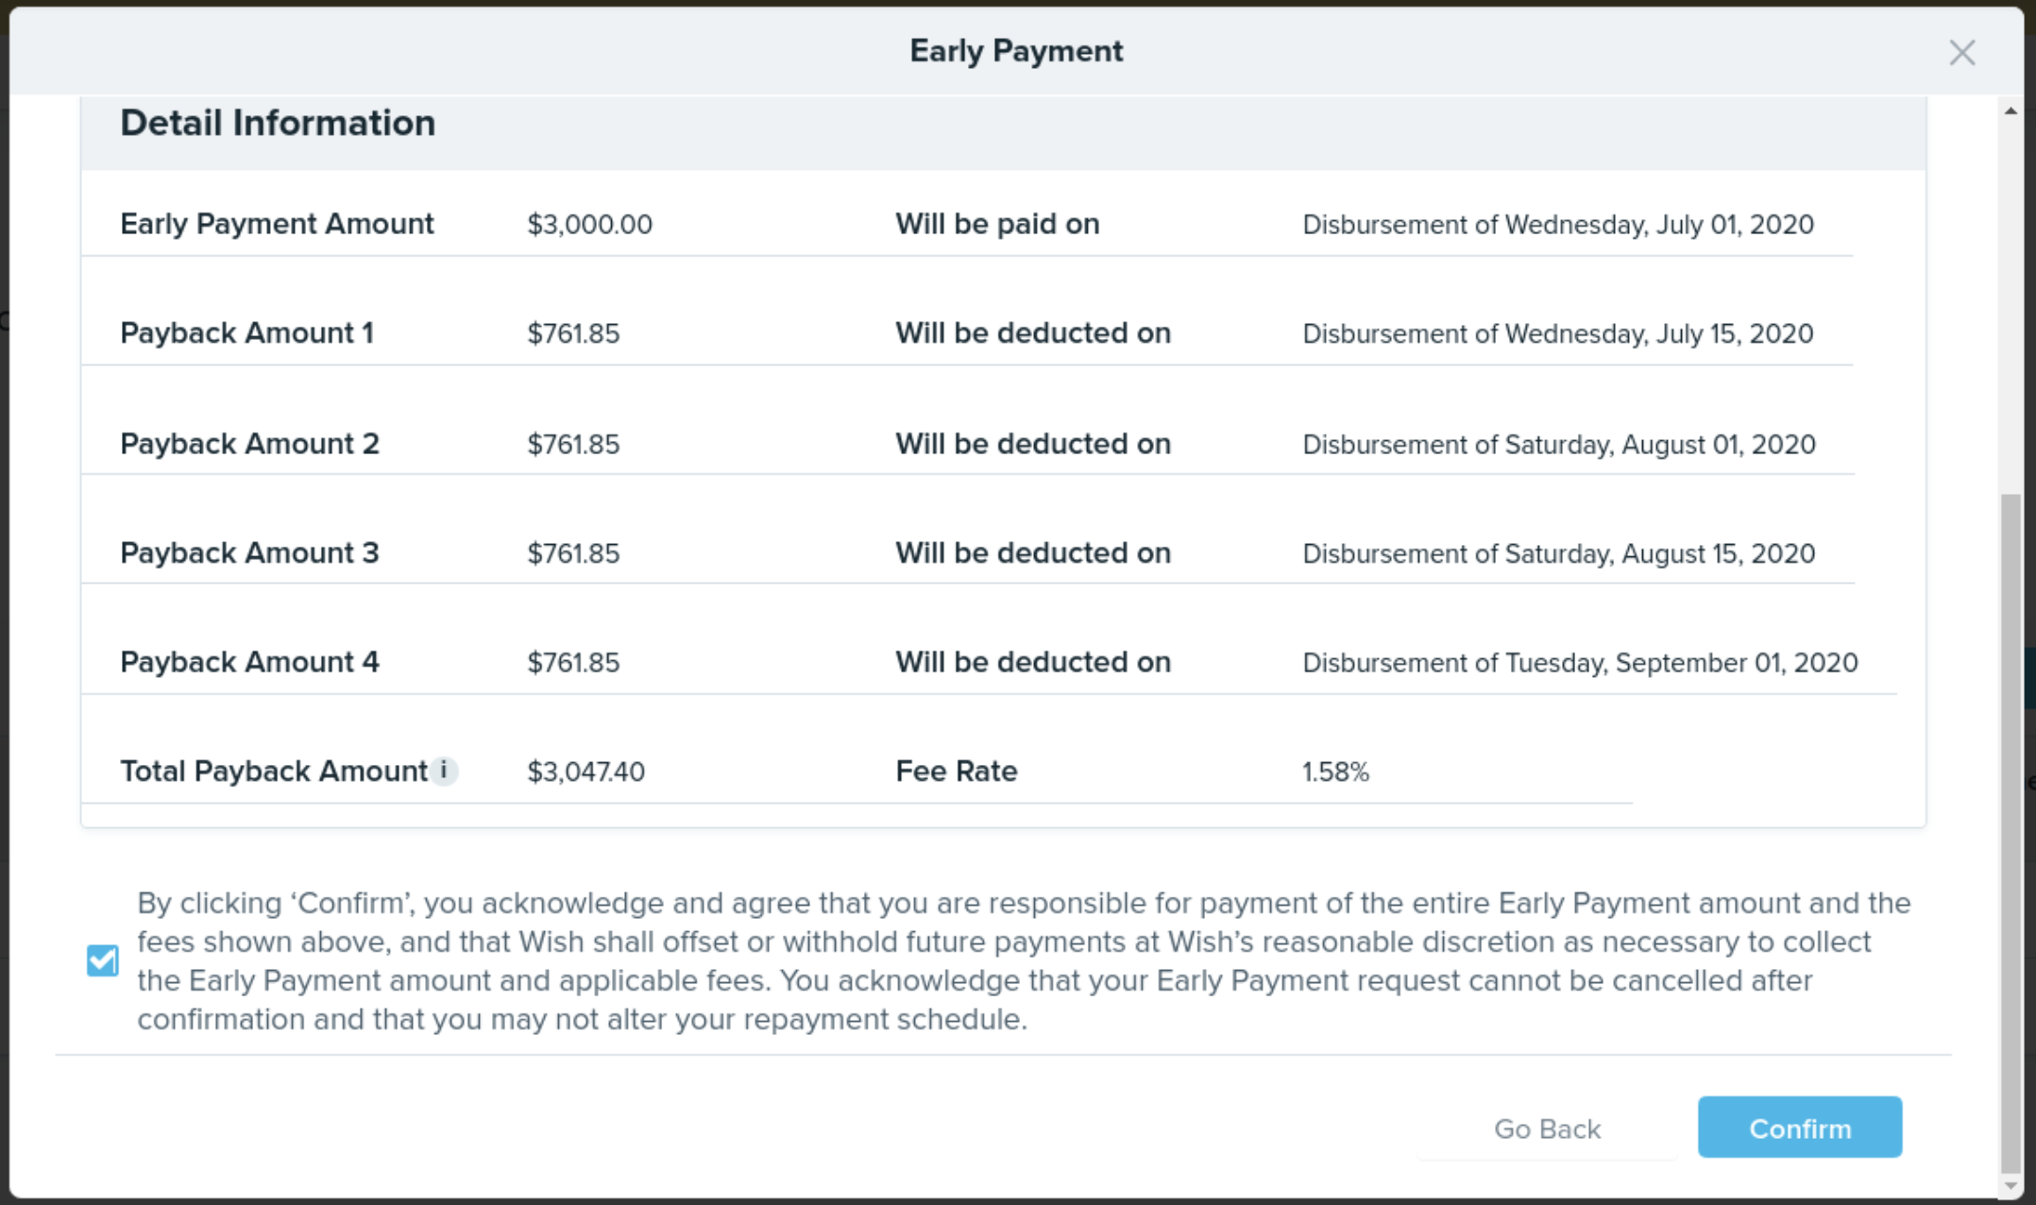Click the scrollbar down arrow

[x=2011, y=1186]
